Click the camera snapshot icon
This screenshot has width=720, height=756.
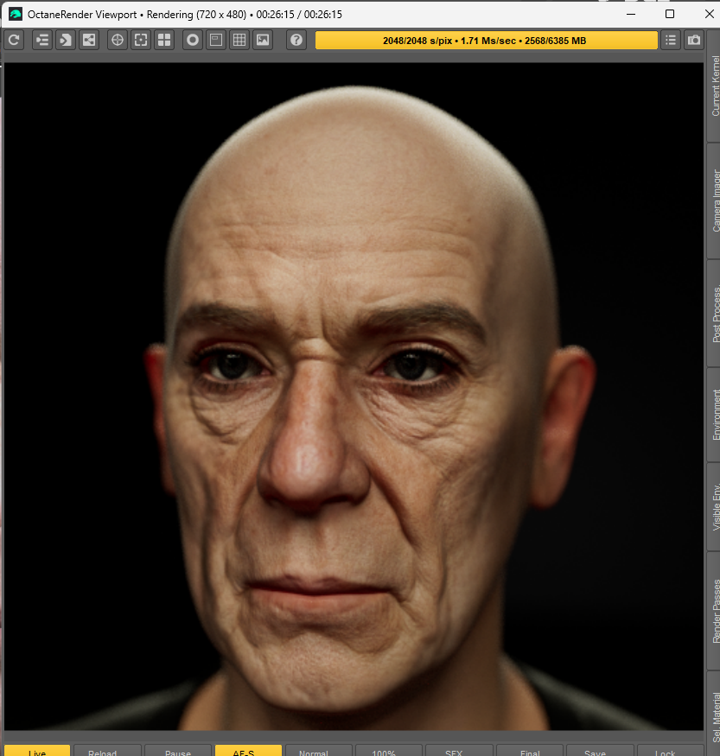[x=694, y=40]
